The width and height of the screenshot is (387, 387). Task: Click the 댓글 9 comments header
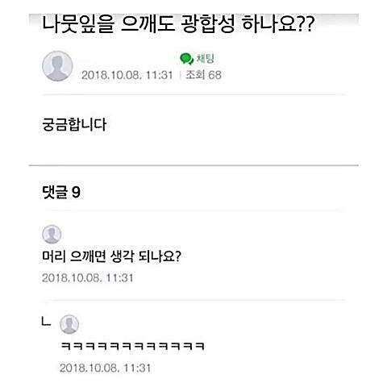click(61, 192)
